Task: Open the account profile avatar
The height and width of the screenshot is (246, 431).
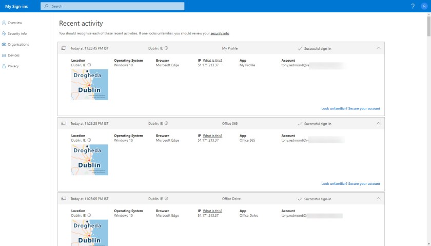Action: [424, 6]
